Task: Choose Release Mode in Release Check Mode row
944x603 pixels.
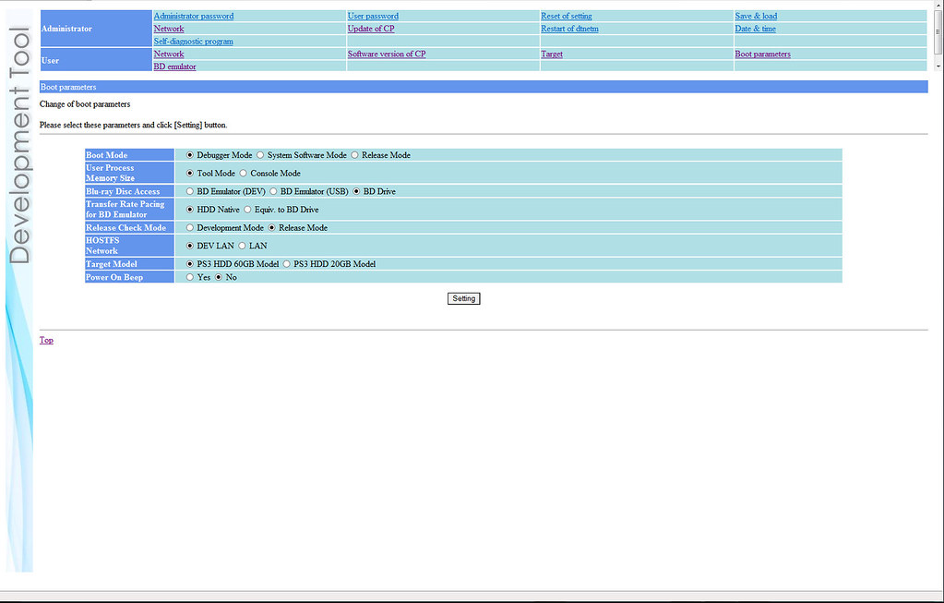Action: coord(271,228)
